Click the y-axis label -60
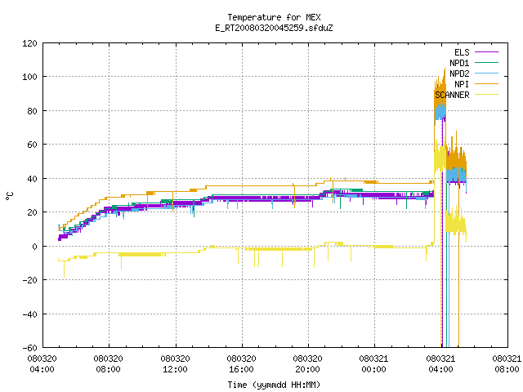Image resolution: width=523 pixels, height=392 pixels. (x=29, y=348)
